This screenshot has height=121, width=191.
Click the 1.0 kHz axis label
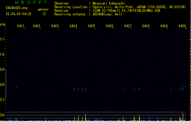pos(2,54)
